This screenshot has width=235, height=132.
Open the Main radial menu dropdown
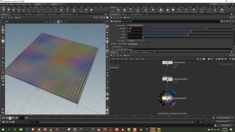(58, 4)
